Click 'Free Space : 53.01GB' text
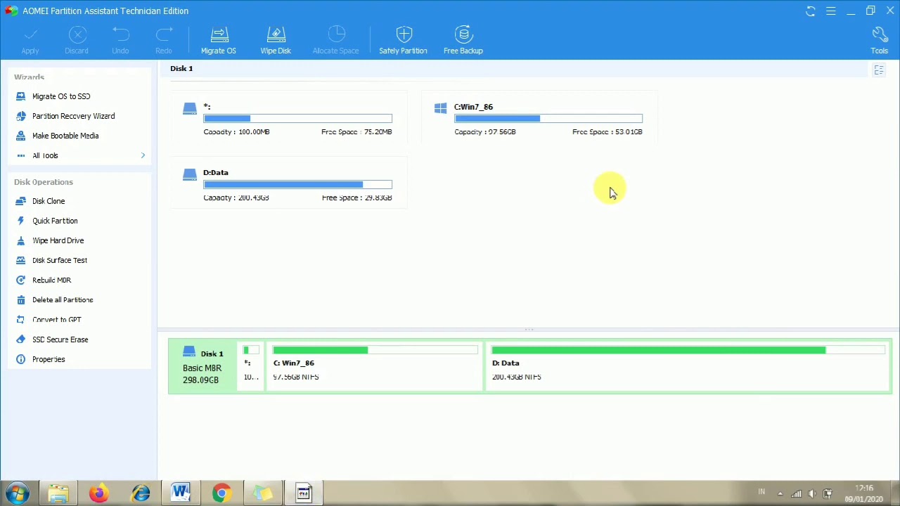Screen dimensions: 900x506 tap(607, 132)
